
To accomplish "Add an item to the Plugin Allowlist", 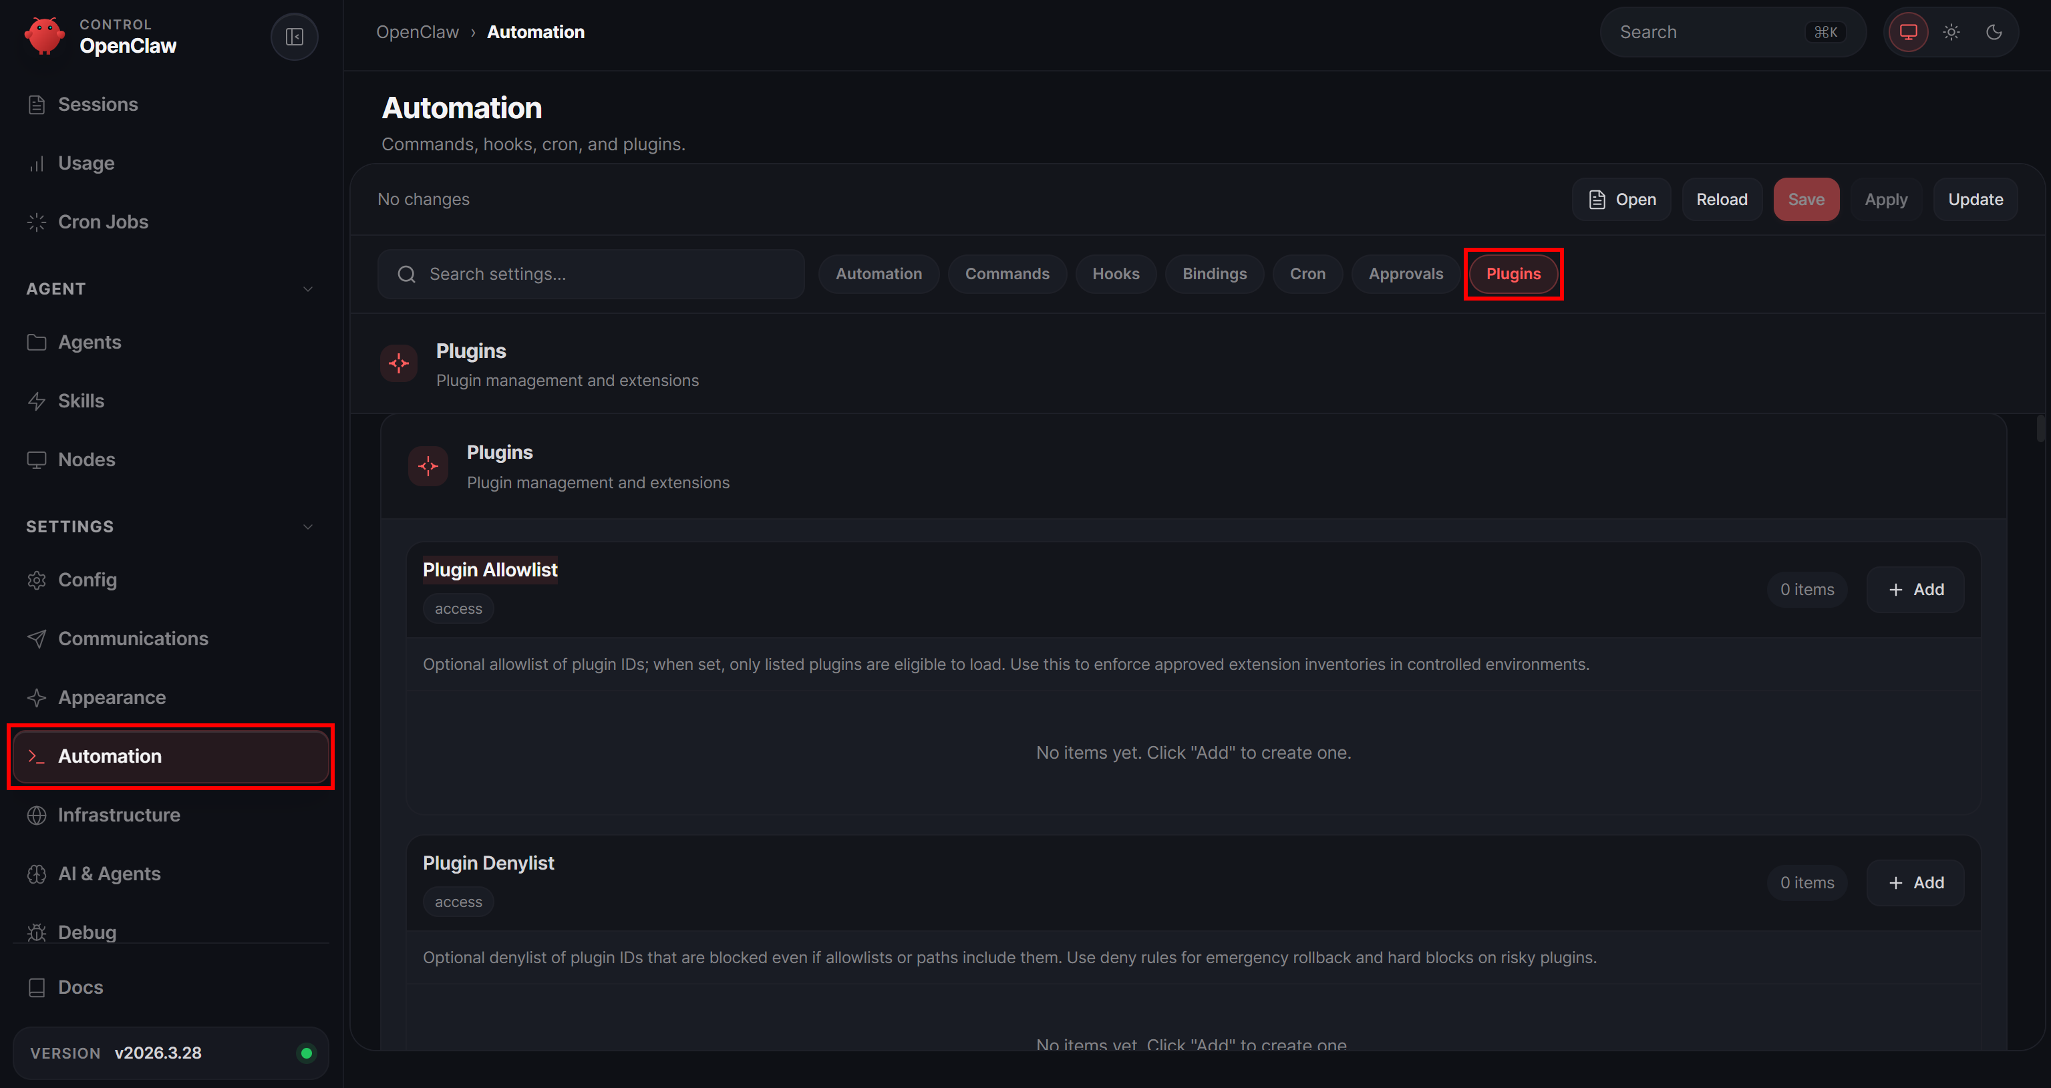I will [1915, 589].
